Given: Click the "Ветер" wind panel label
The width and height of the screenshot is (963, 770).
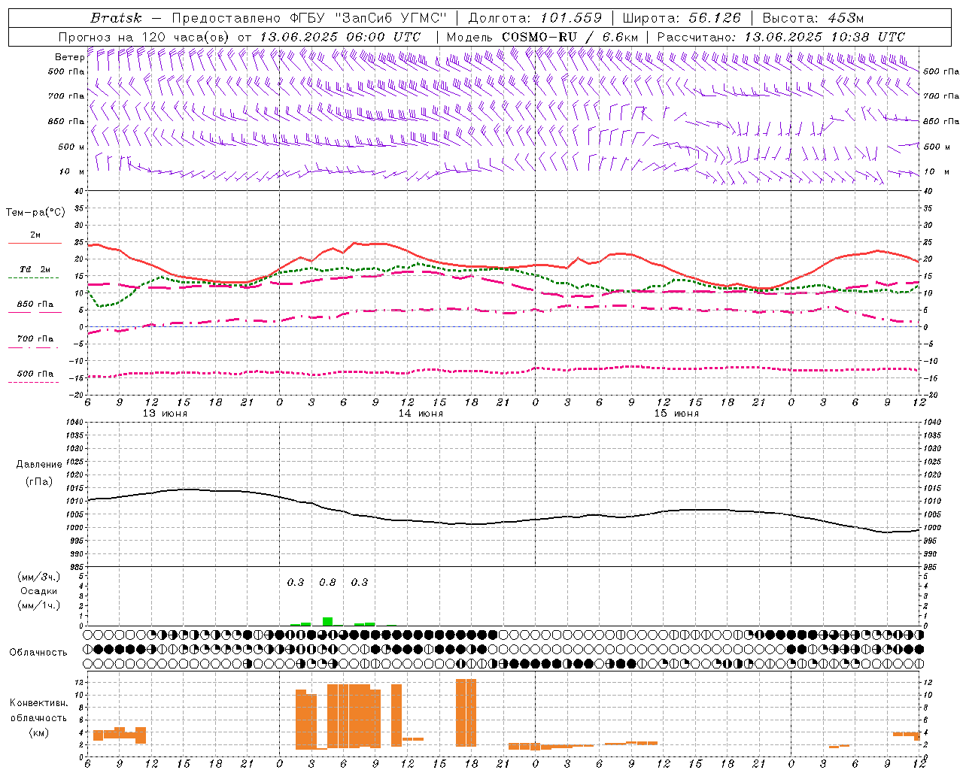Looking at the screenshot, I should (69, 57).
